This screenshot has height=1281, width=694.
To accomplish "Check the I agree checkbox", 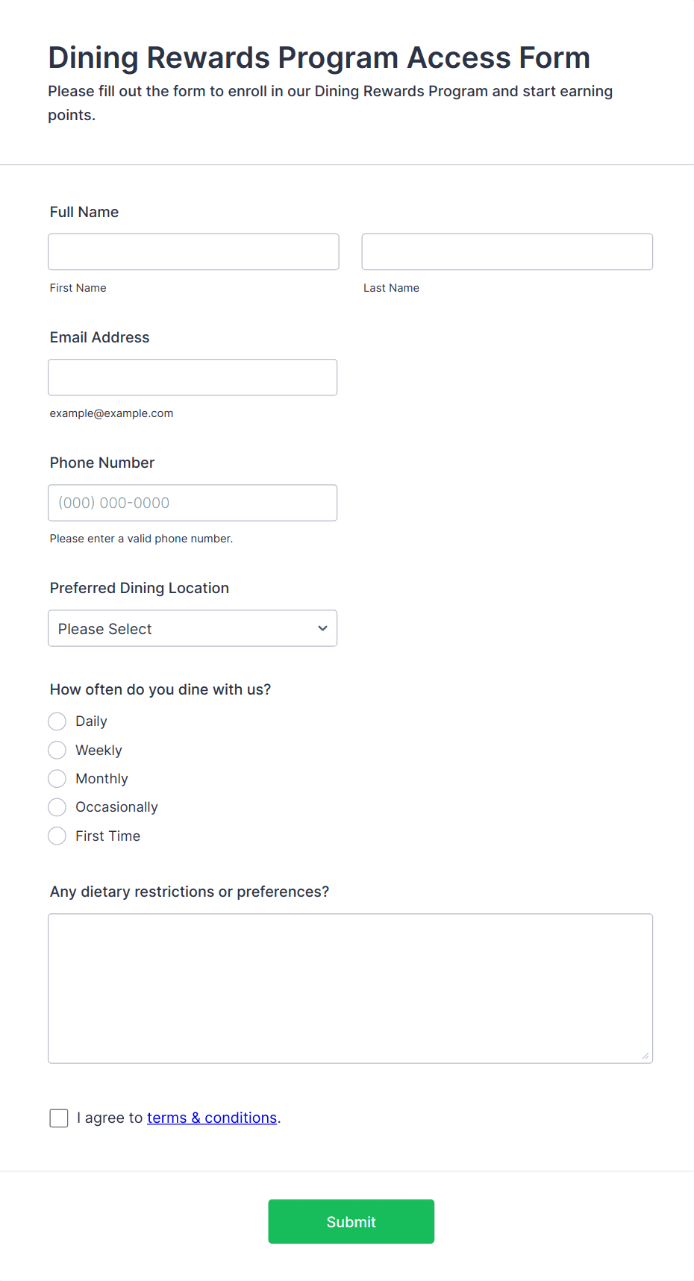I will click(x=59, y=1118).
